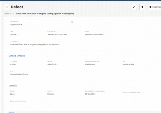Click the Create New button
The height and width of the screenshot is (113, 161).
pos(154,7)
